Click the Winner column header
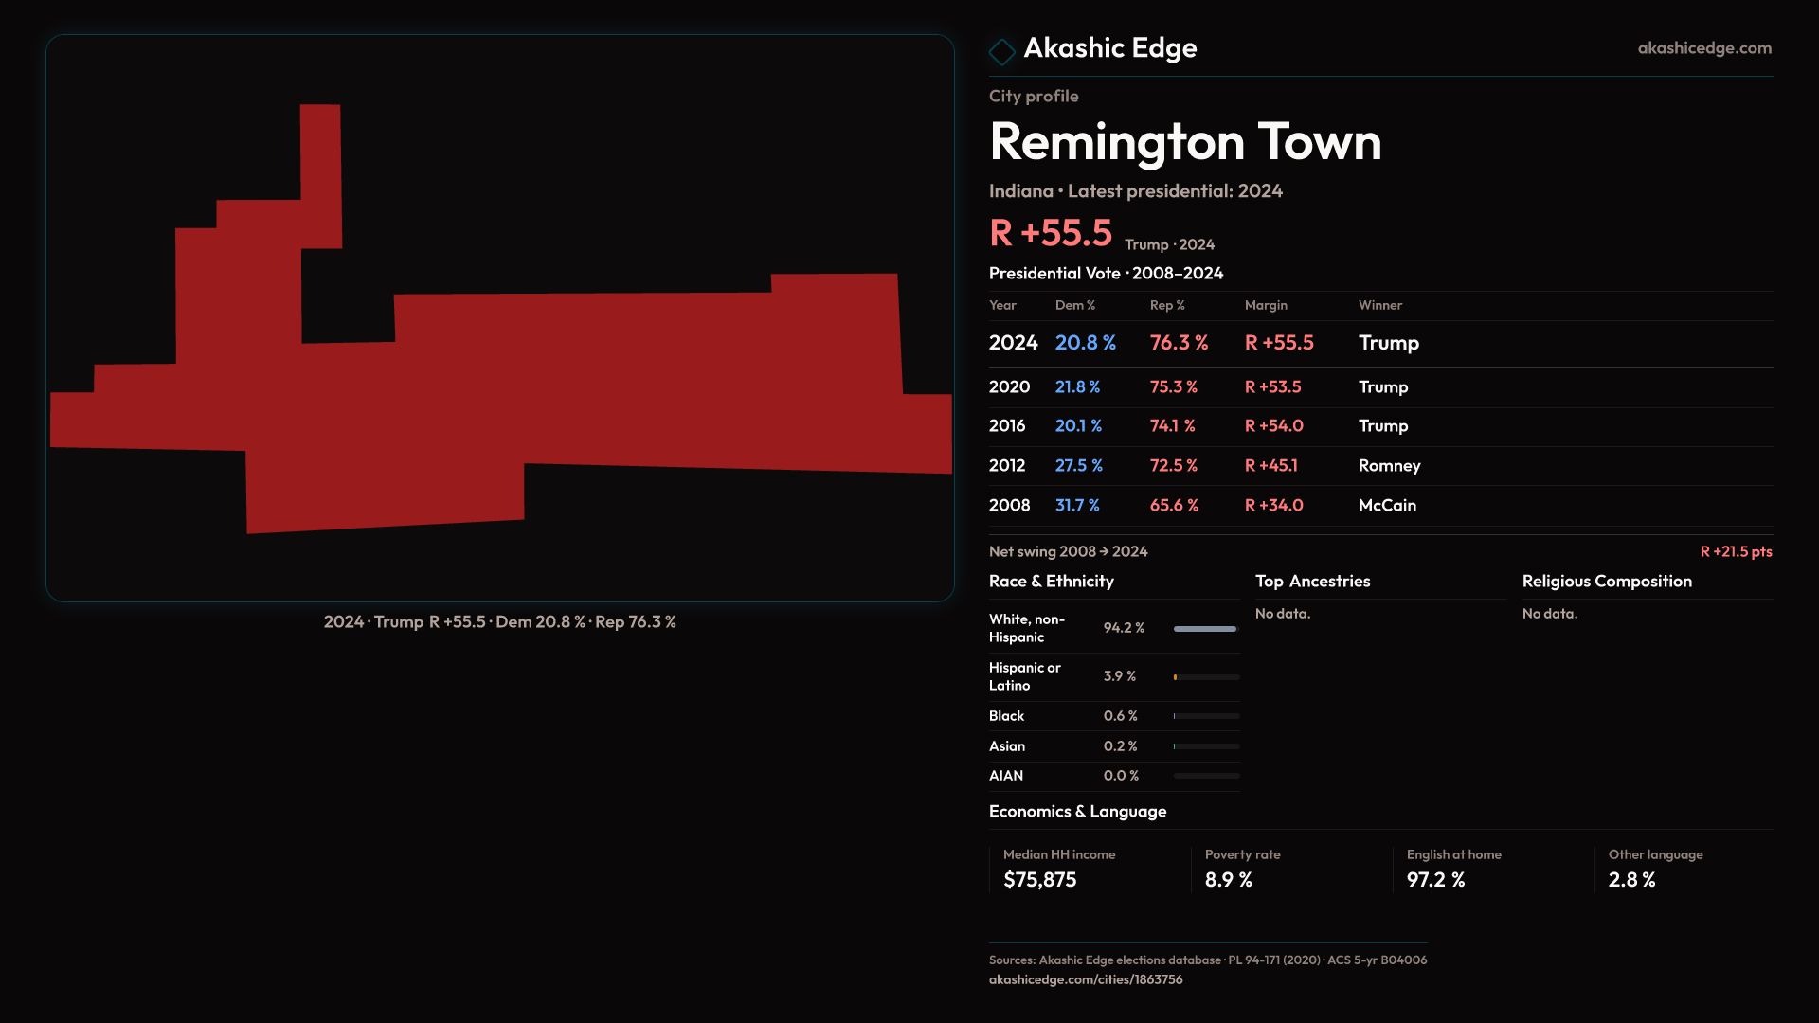Screen dimensions: 1819x1023 (x=1379, y=305)
